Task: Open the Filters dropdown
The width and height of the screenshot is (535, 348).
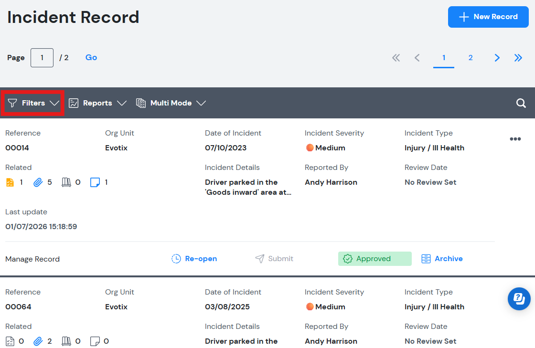Action: point(33,103)
